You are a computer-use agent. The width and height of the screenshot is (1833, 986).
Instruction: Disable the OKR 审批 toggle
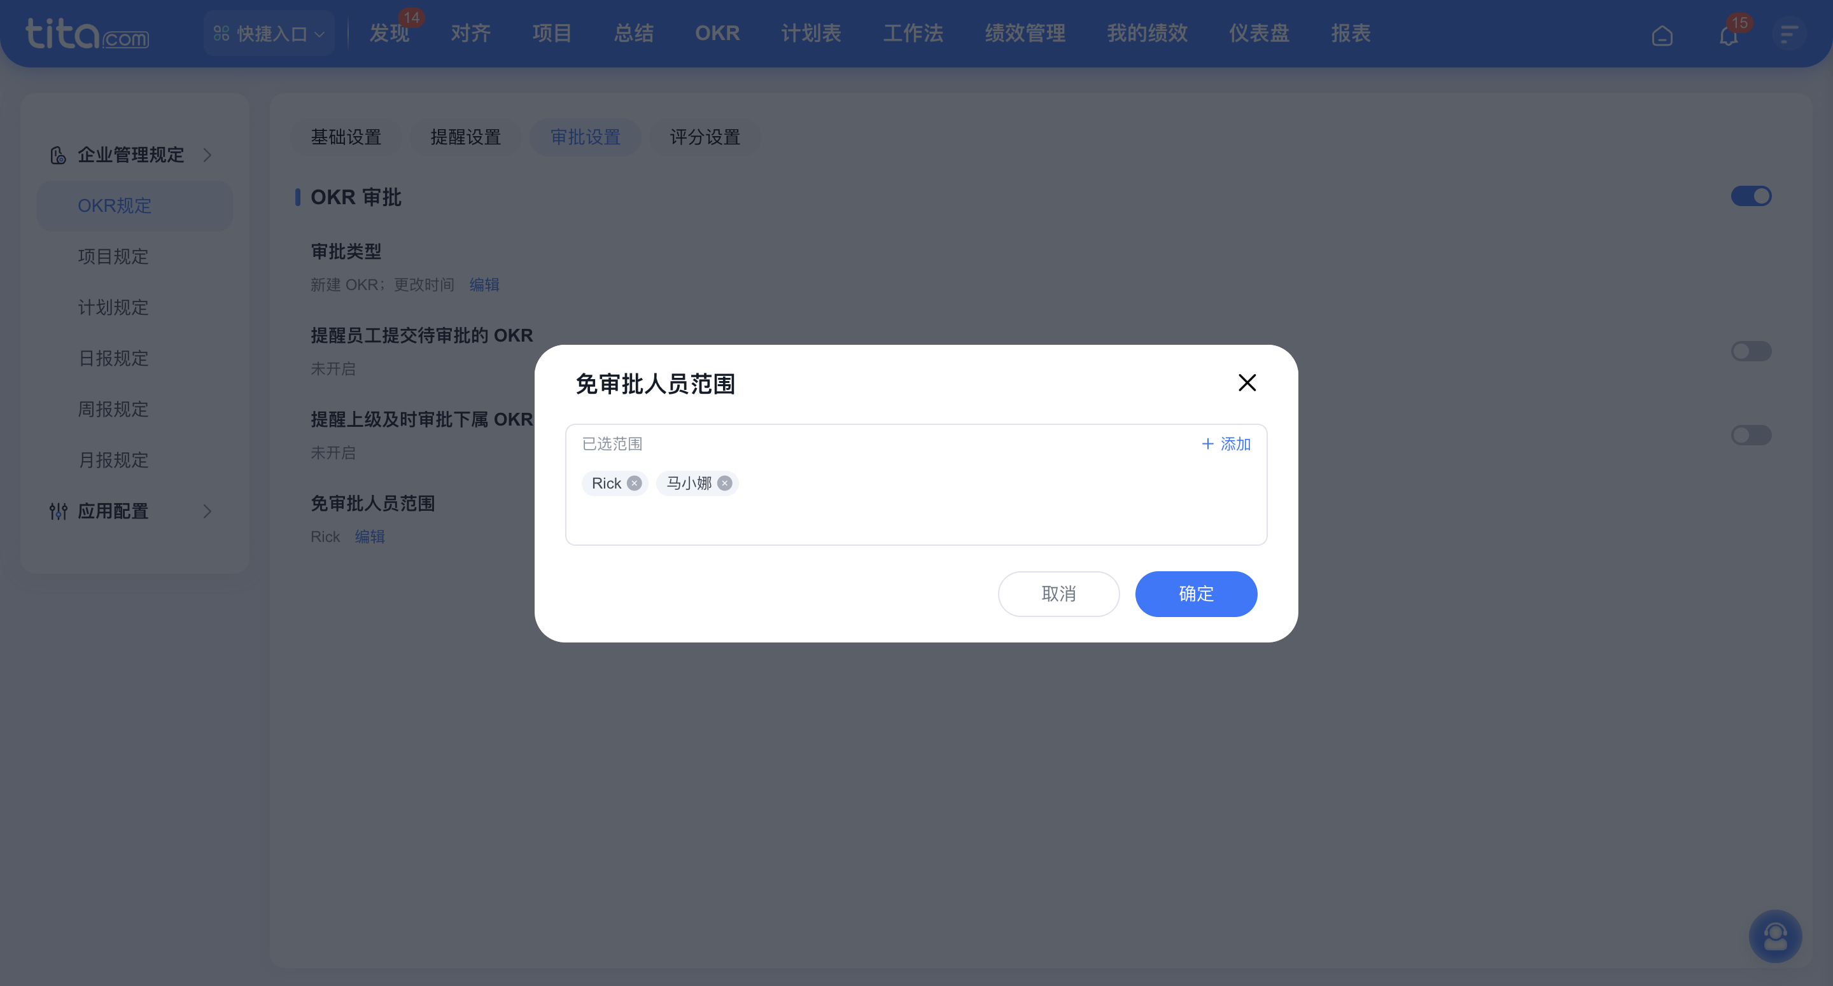1751,196
